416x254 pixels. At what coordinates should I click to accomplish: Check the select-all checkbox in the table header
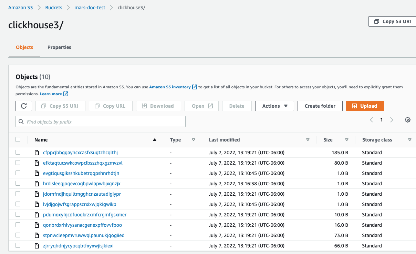(x=18, y=140)
